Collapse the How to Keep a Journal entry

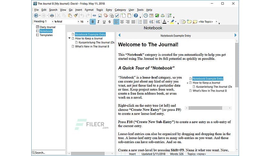69,38
